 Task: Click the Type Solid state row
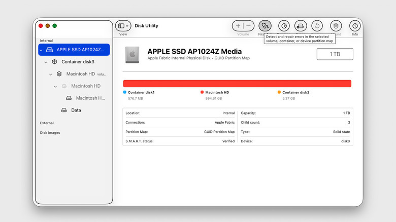tap(295, 132)
